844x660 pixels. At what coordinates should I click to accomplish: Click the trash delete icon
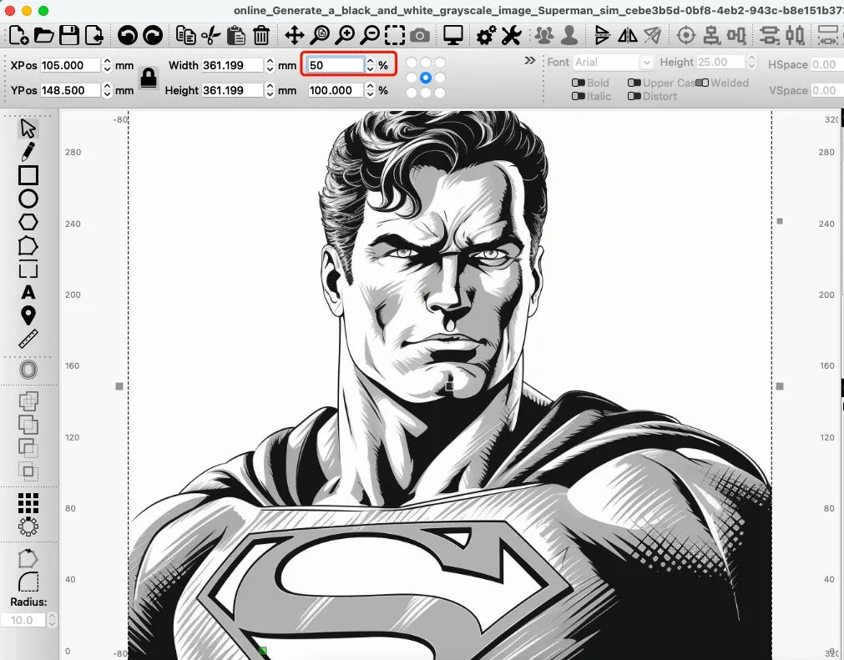262,36
